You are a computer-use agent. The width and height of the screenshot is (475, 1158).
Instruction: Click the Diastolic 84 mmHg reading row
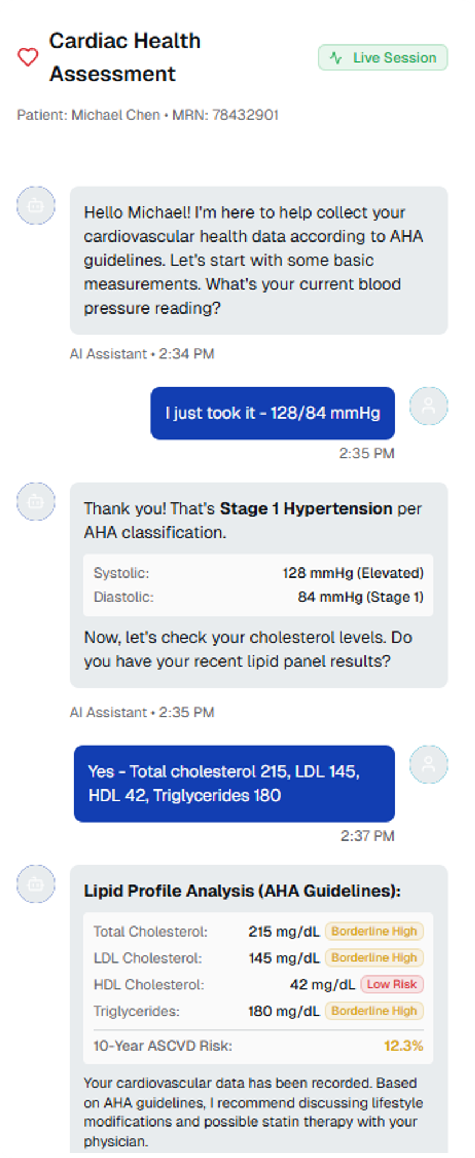[x=258, y=597]
